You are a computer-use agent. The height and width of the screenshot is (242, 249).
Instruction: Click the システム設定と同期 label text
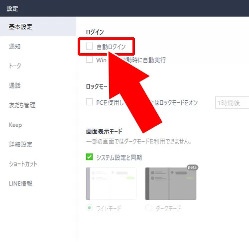click(x=119, y=158)
